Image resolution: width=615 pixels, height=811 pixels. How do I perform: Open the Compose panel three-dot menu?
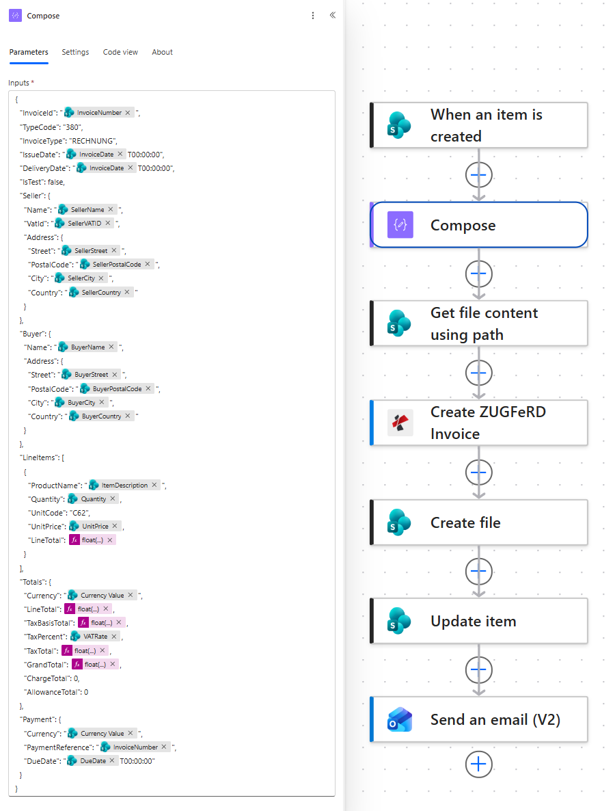tap(313, 16)
